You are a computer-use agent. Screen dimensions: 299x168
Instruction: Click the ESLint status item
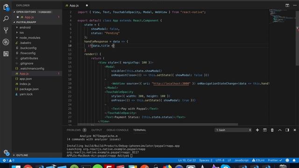[x=258, y=161]
